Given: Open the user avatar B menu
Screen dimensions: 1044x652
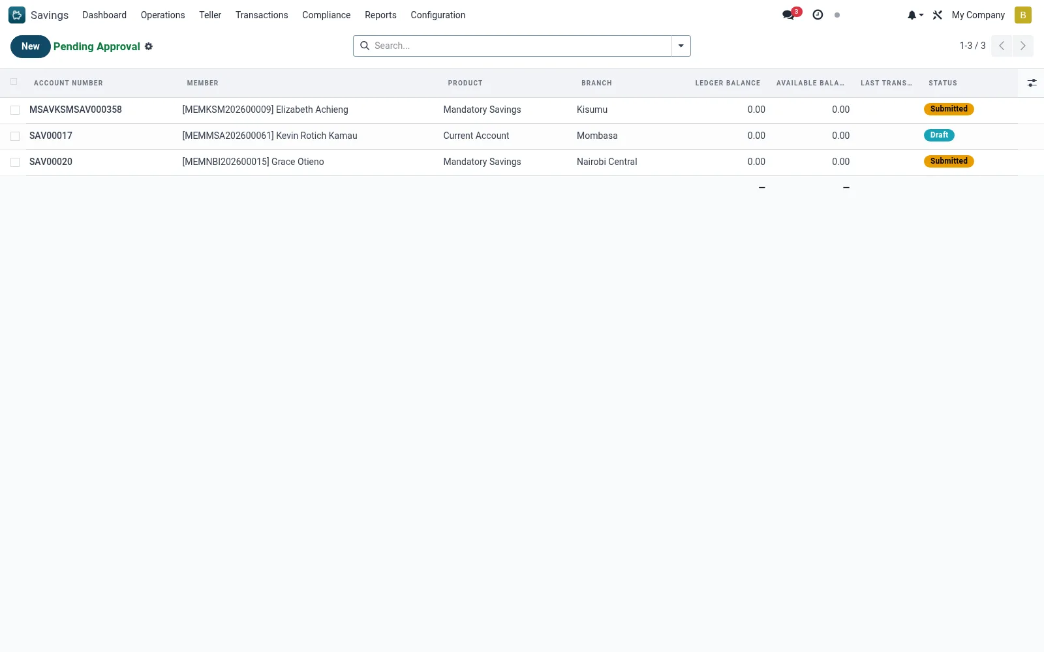Looking at the screenshot, I should coord(1023,15).
